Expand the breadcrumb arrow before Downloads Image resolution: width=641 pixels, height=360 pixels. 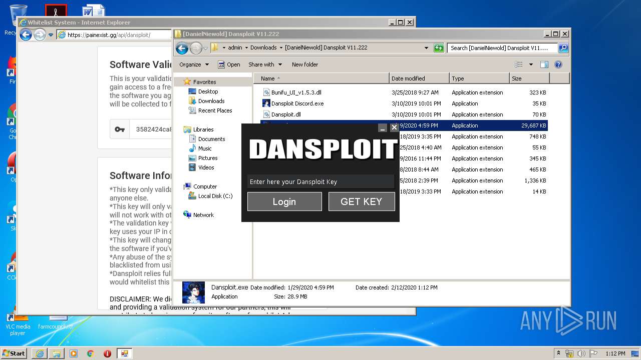pos(246,47)
